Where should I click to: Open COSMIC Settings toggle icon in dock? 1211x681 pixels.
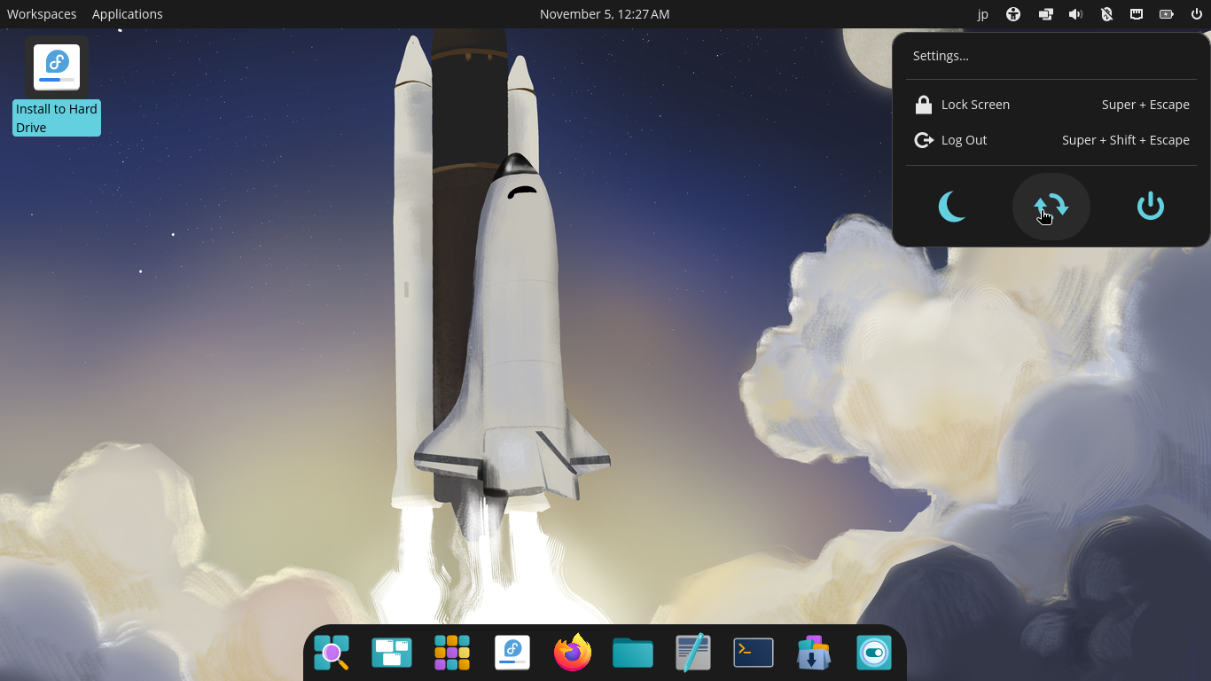(874, 654)
